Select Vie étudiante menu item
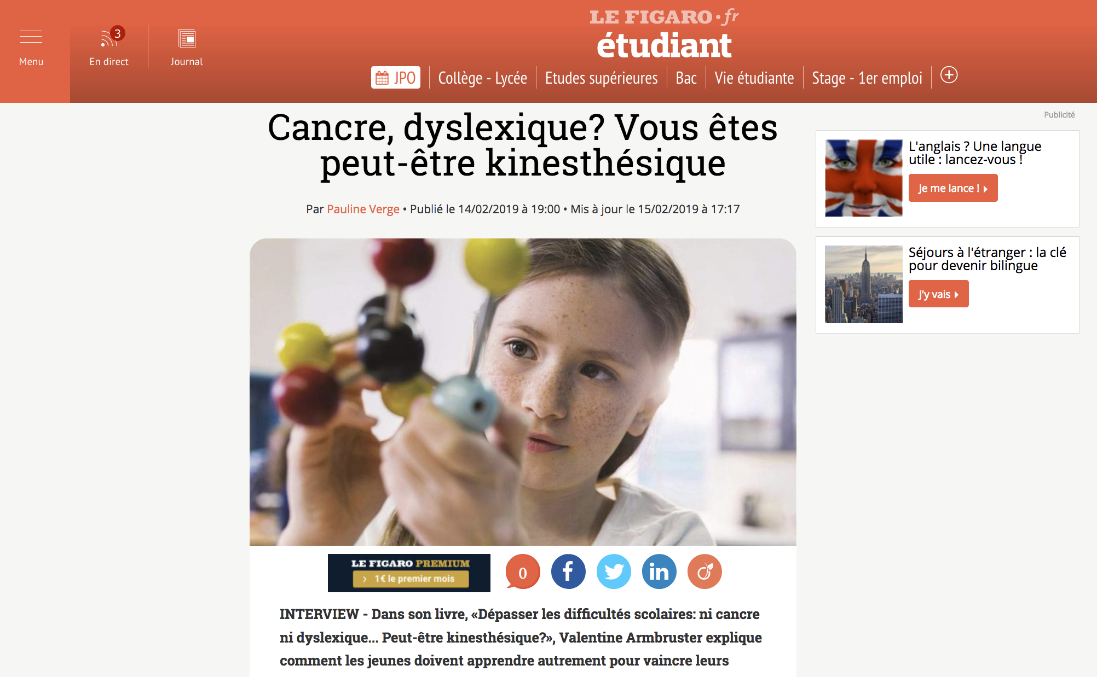 click(x=754, y=78)
